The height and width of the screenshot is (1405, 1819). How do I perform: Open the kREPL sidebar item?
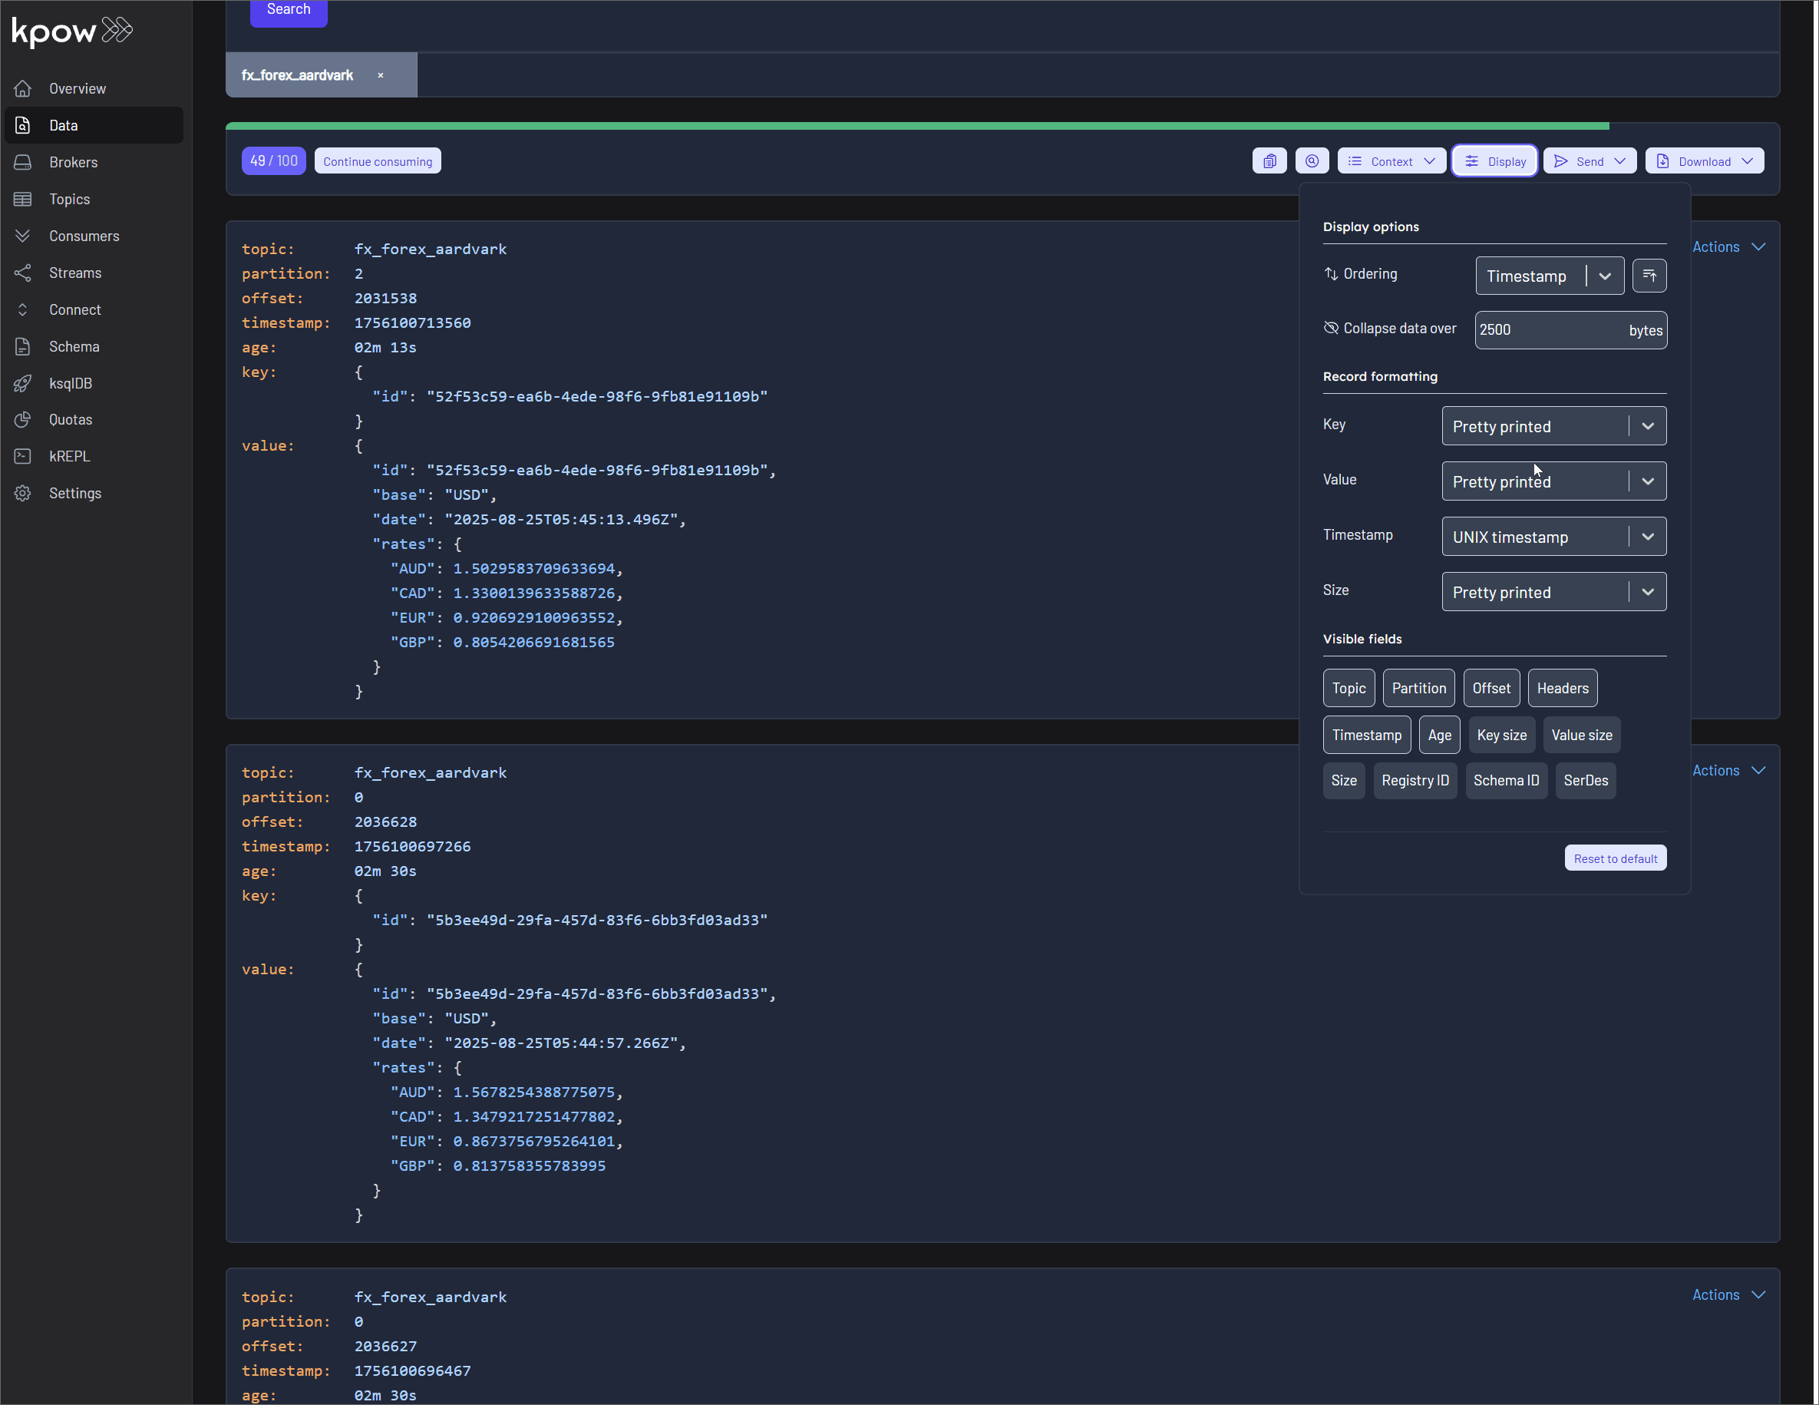pyautogui.click(x=70, y=456)
